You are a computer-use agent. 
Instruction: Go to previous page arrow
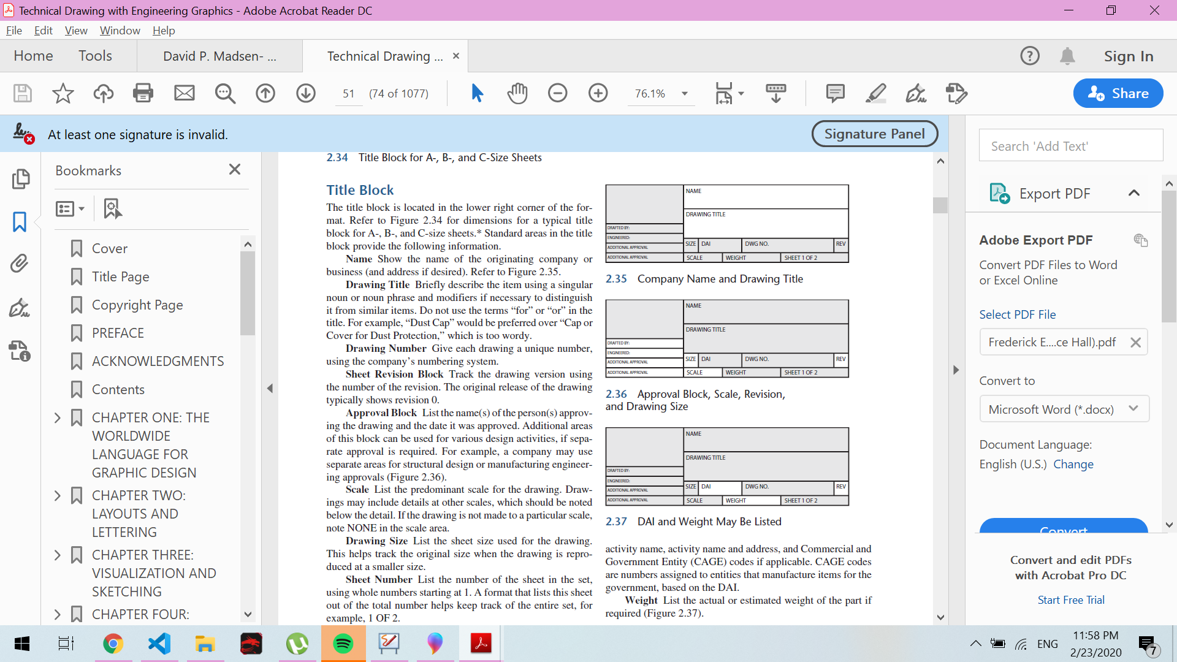[x=265, y=93]
